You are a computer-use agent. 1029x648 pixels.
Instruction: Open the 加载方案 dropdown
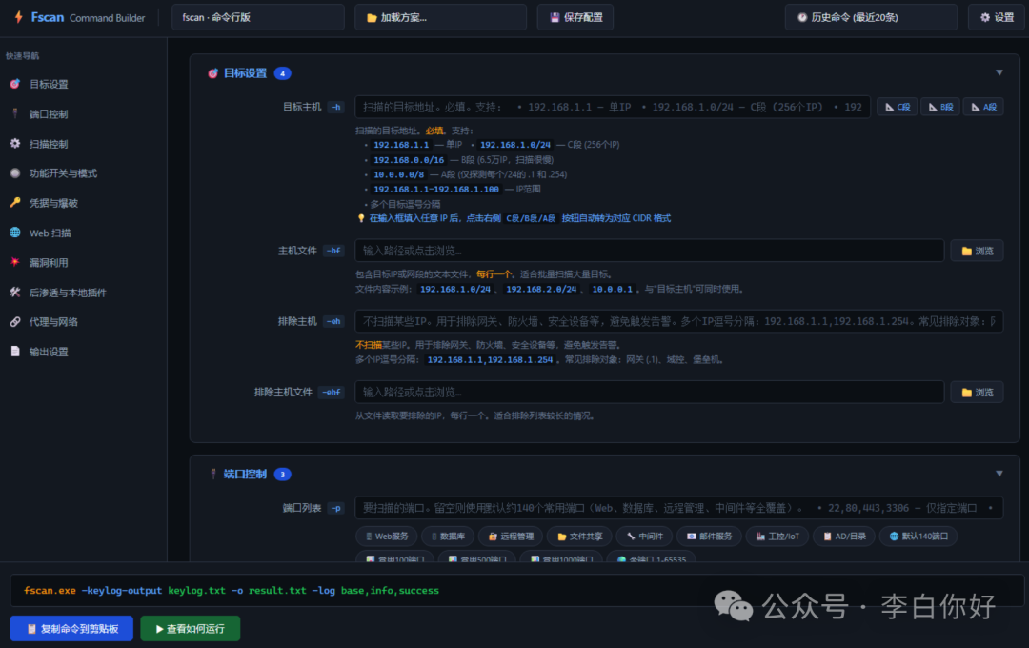click(x=440, y=17)
